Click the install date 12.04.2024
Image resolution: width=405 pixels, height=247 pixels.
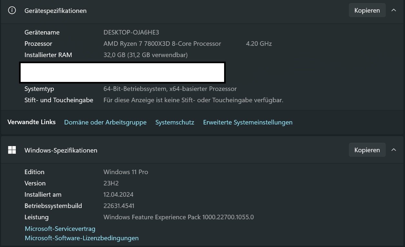tap(118, 194)
